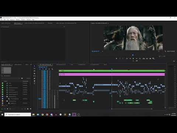
Task: Select the Ripple Edit tool
Action: point(34,71)
